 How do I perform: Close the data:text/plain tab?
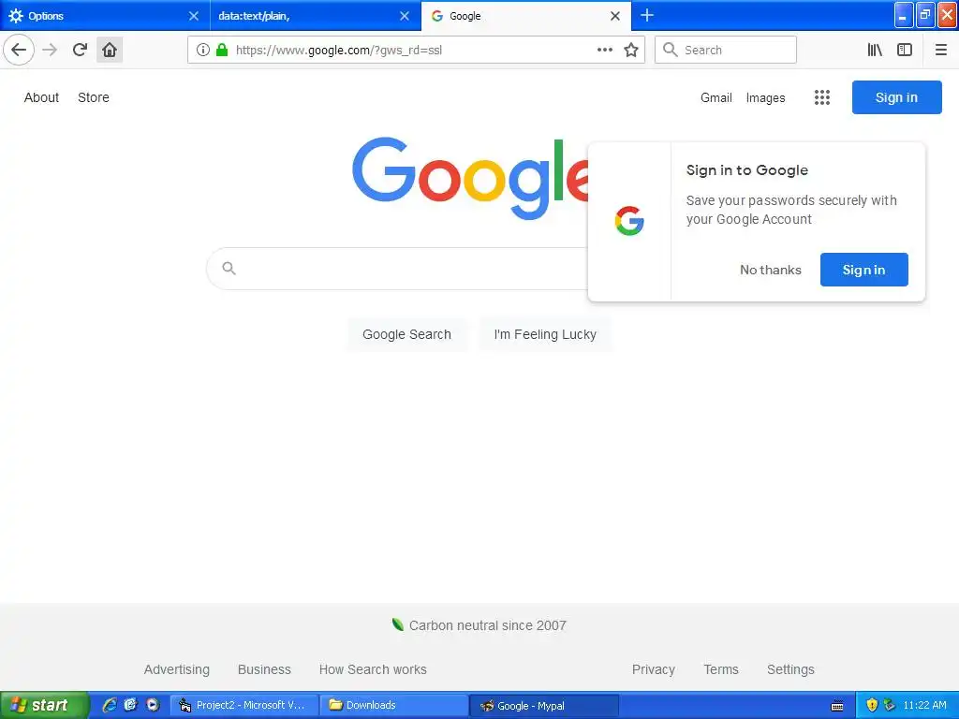click(405, 16)
